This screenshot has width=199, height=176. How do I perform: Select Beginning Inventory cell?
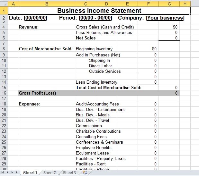click(x=94, y=49)
